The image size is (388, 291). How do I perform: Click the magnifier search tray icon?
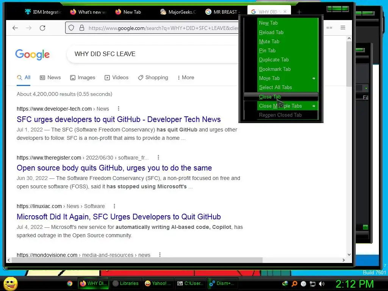(x=294, y=283)
